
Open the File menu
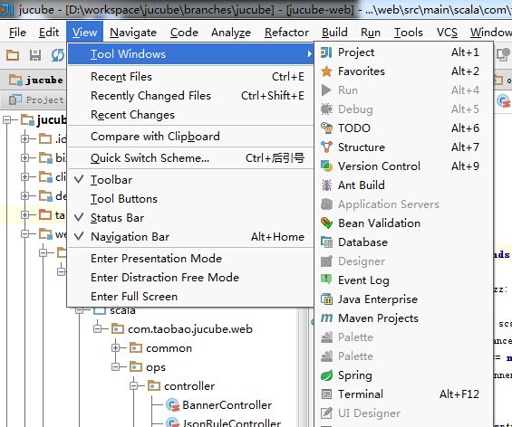tap(17, 33)
